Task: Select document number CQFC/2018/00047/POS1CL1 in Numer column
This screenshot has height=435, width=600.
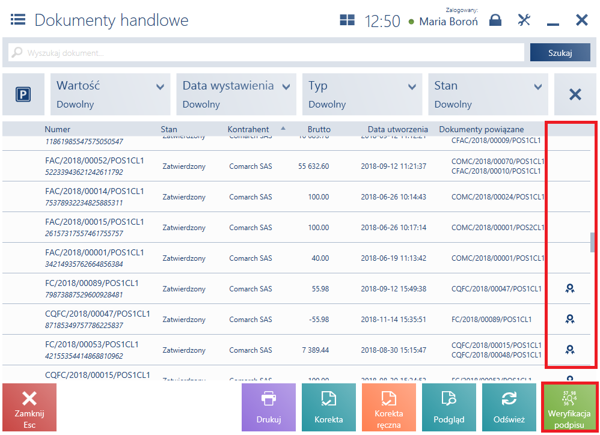Action: click(97, 314)
